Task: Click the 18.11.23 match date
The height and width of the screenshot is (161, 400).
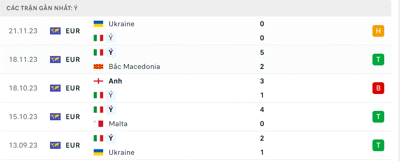Action: pyautogui.click(x=23, y=60)
